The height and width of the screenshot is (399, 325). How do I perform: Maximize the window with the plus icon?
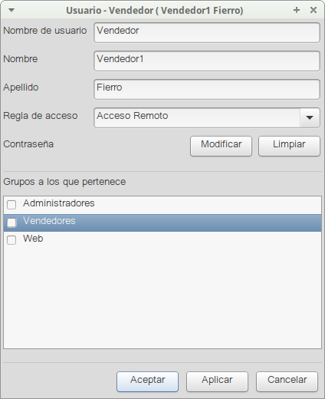tap(297, 10)
